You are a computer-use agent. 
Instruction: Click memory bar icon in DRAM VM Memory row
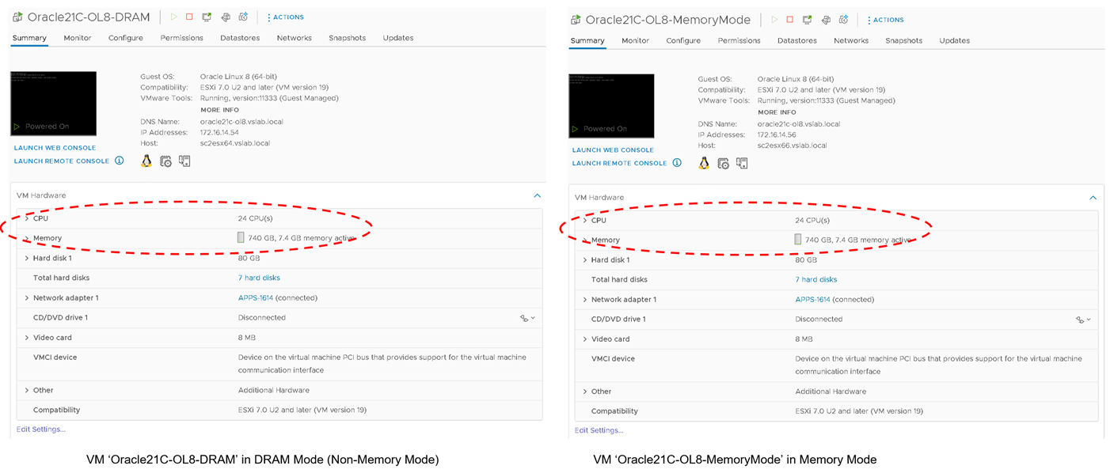click(241, 237)
